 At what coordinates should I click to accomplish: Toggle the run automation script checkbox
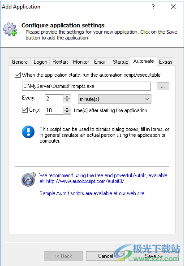(x=17, y=75)
